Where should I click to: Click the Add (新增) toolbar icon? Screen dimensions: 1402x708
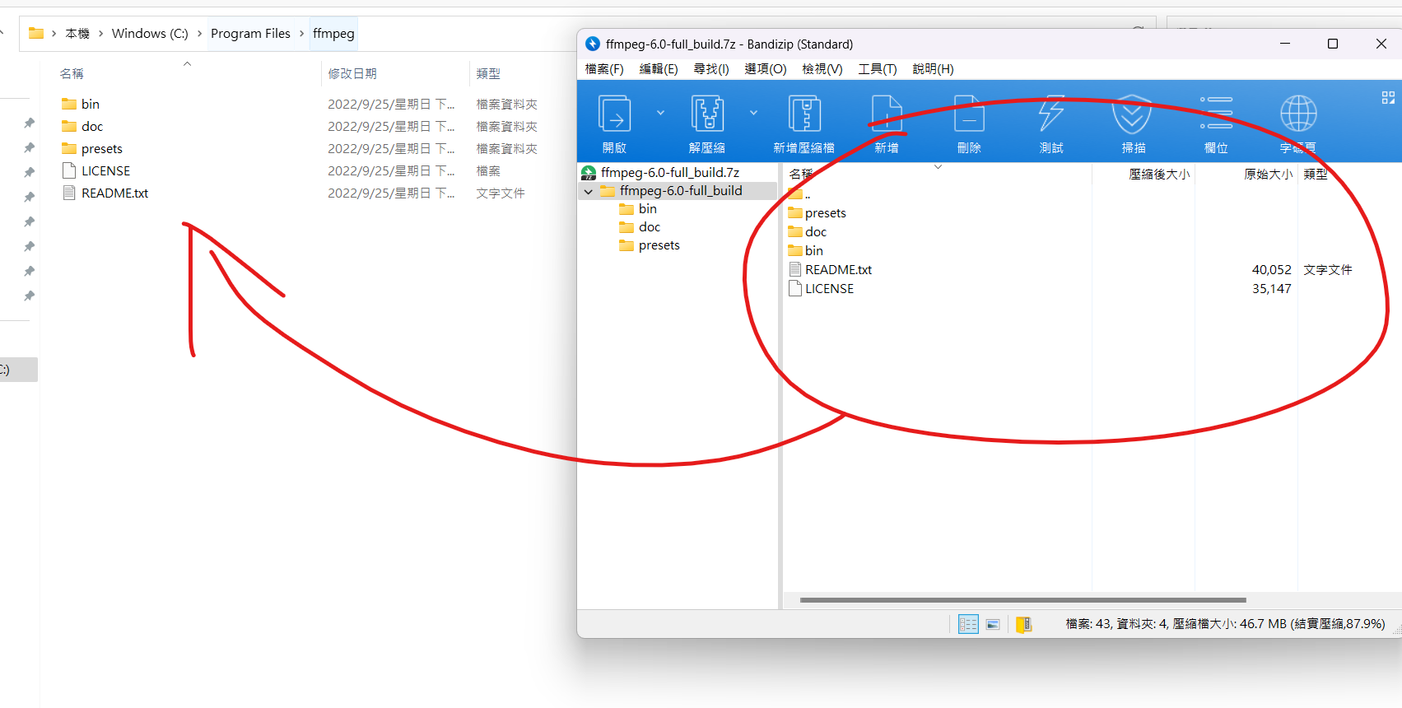887,114
